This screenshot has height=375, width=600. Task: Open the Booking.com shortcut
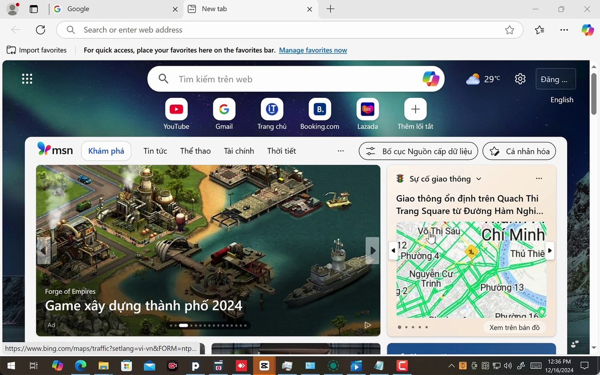coord(320,114)
